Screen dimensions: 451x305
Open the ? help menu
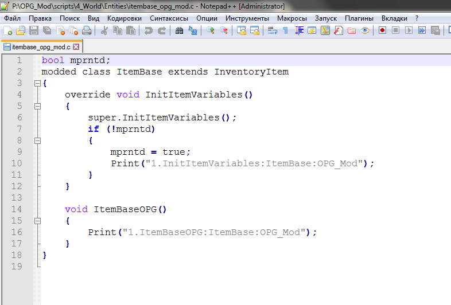417,18
